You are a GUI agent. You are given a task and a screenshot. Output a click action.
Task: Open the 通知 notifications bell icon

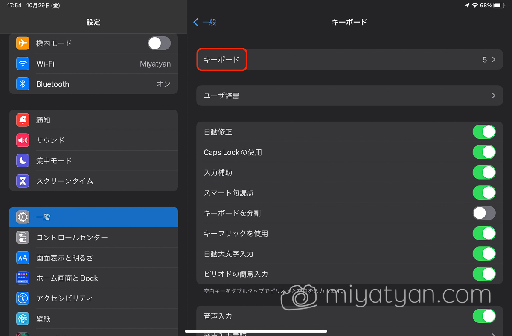click(23, 120)
